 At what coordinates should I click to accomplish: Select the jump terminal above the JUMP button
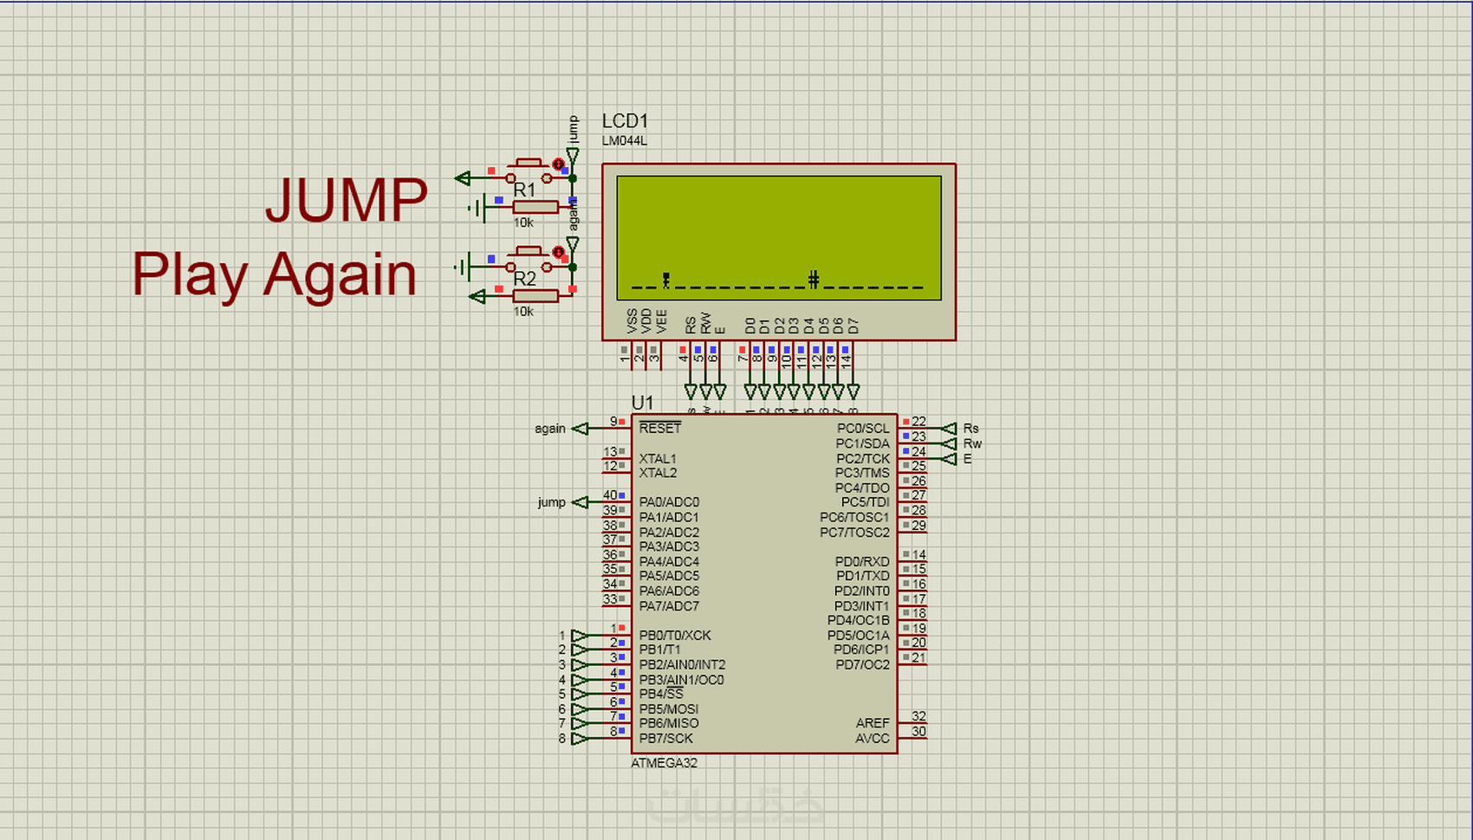coord(573,156)
